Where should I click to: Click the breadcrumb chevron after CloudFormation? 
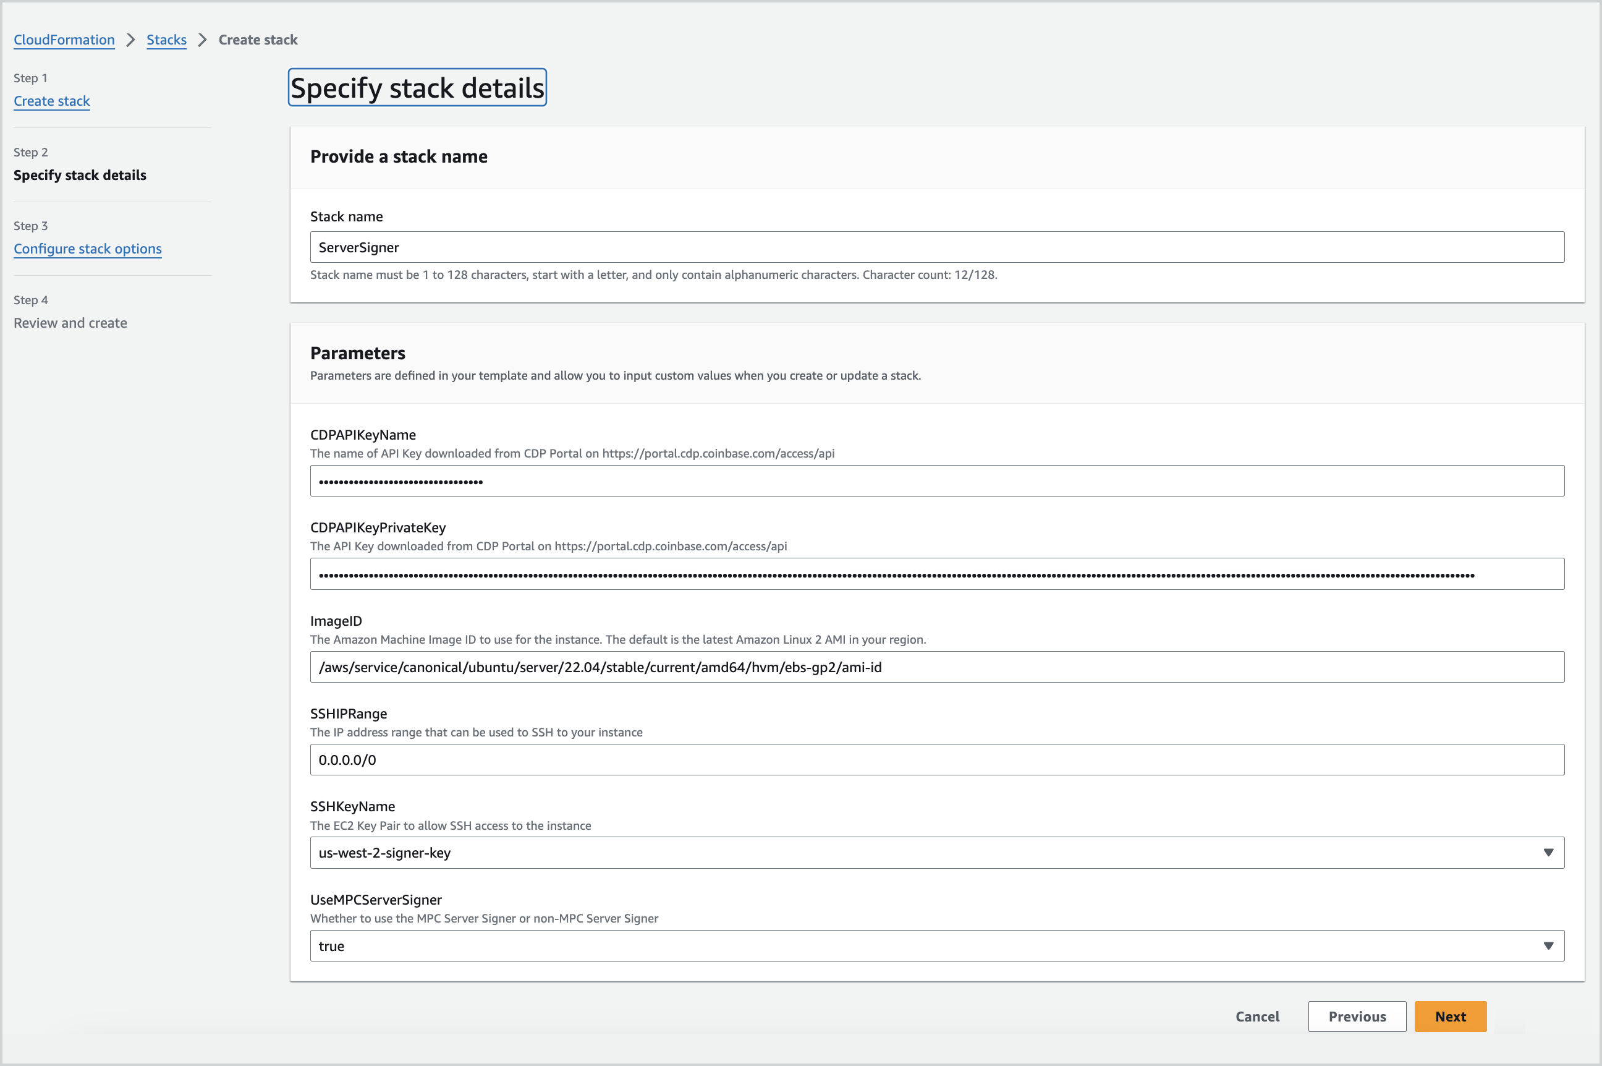click(x=130, y=40)
